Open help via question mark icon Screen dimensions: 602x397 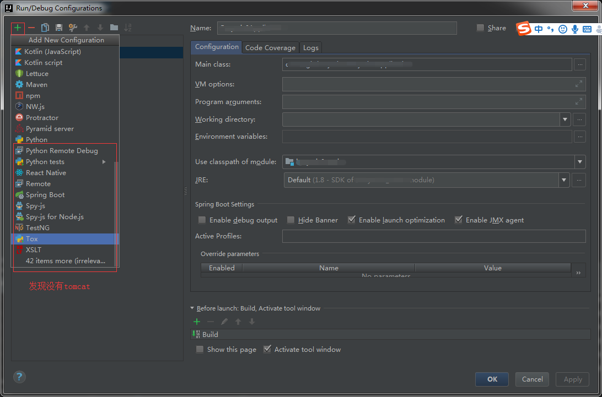[19, 377]
